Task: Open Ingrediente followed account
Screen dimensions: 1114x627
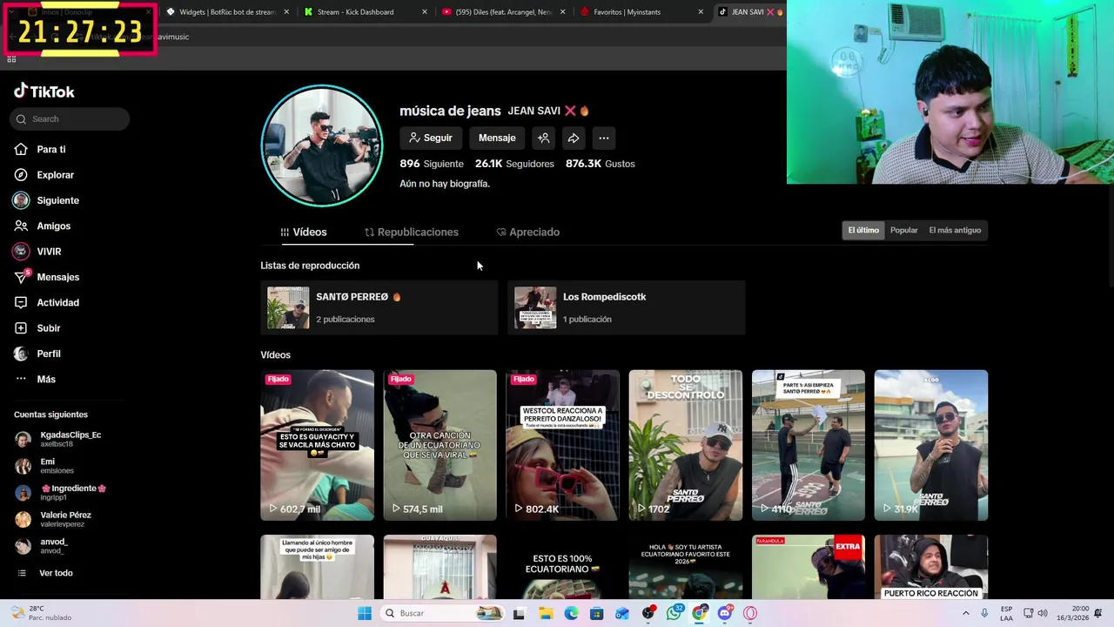Action: [61, 492]
